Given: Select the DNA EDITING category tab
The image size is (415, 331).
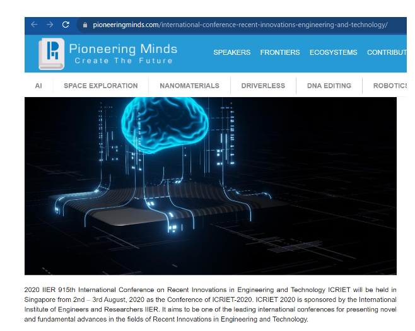Looking at the screenshot, I should coord(329,86).
